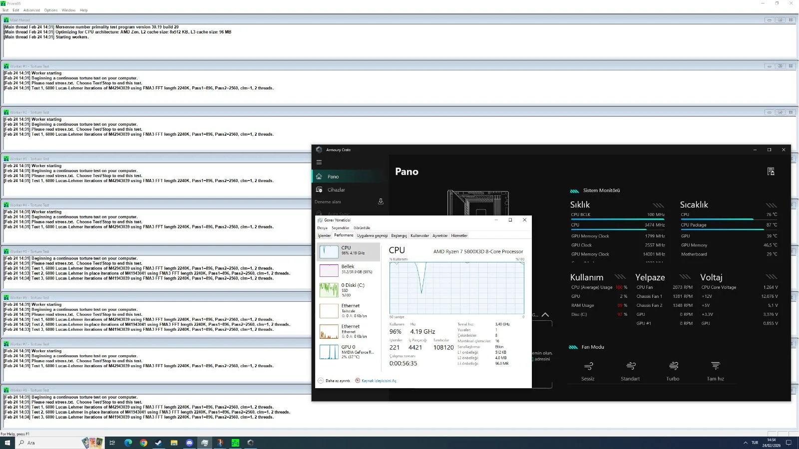Open the Prime95 Options menu
The height and width of the screenshot is (449, 799).
click(x=51, y=10)
